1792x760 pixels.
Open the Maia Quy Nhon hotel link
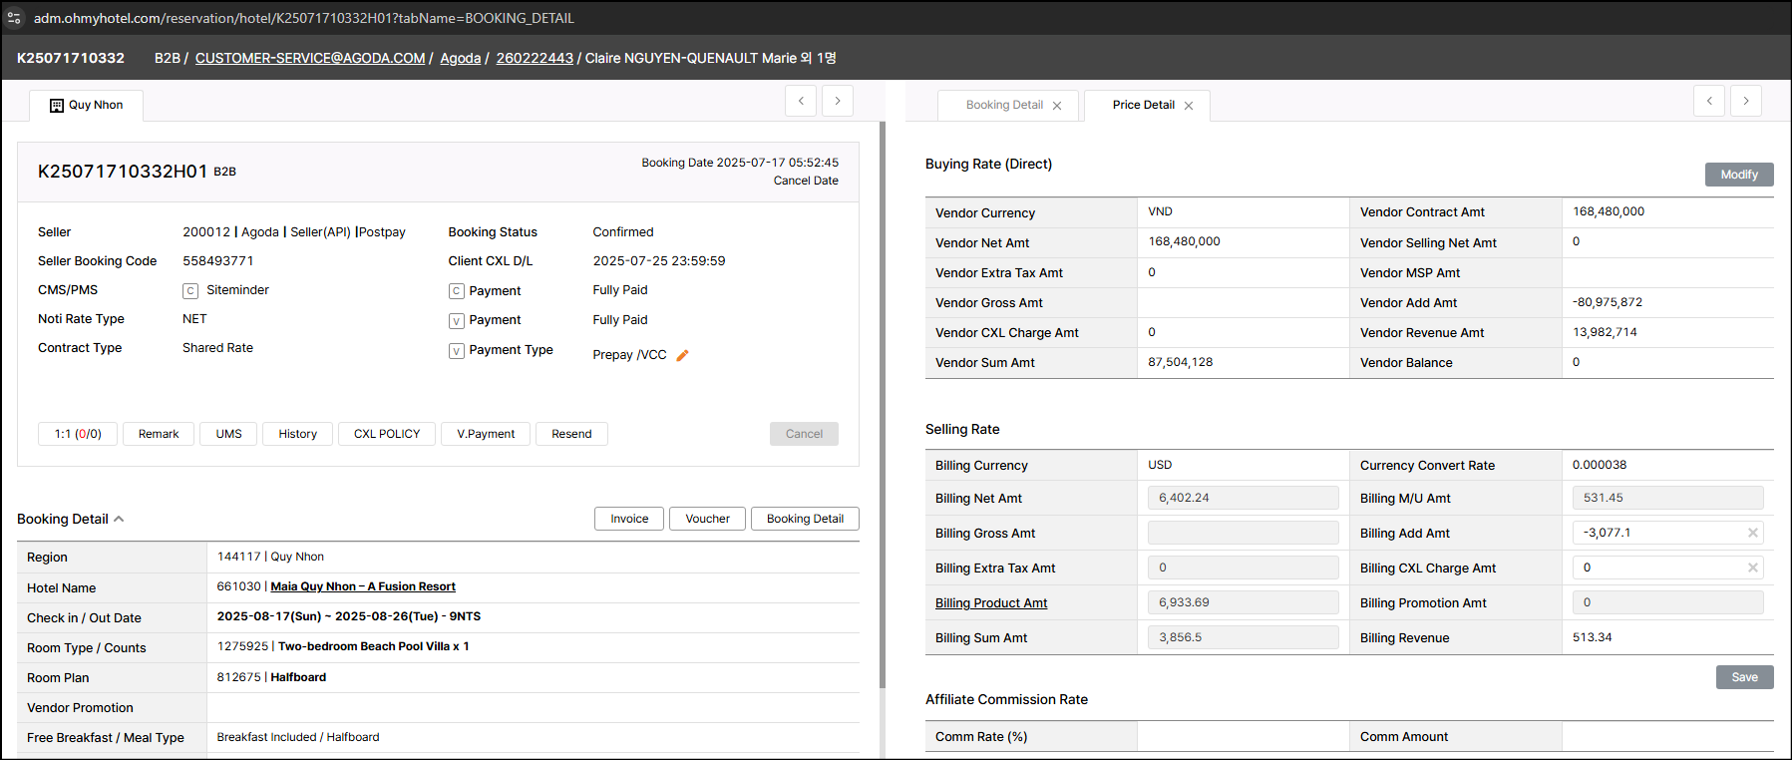click(363, 586)
